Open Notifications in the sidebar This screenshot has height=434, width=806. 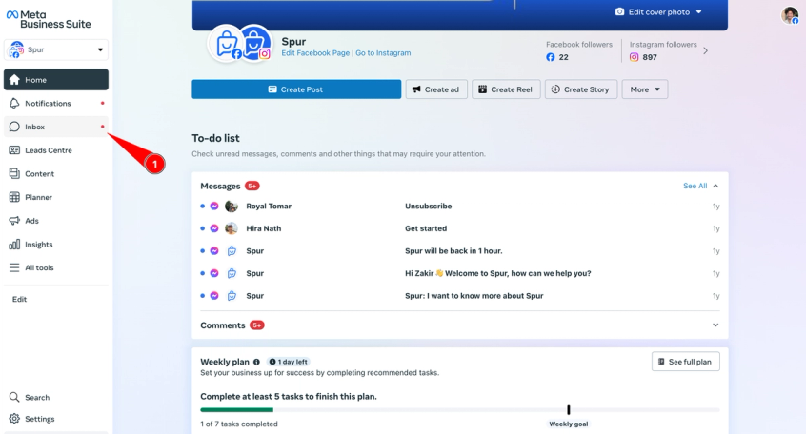click(x=56, y=103)
